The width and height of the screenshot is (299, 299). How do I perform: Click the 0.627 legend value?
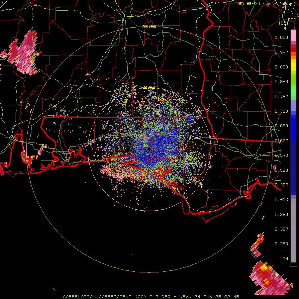pos(281,141)
